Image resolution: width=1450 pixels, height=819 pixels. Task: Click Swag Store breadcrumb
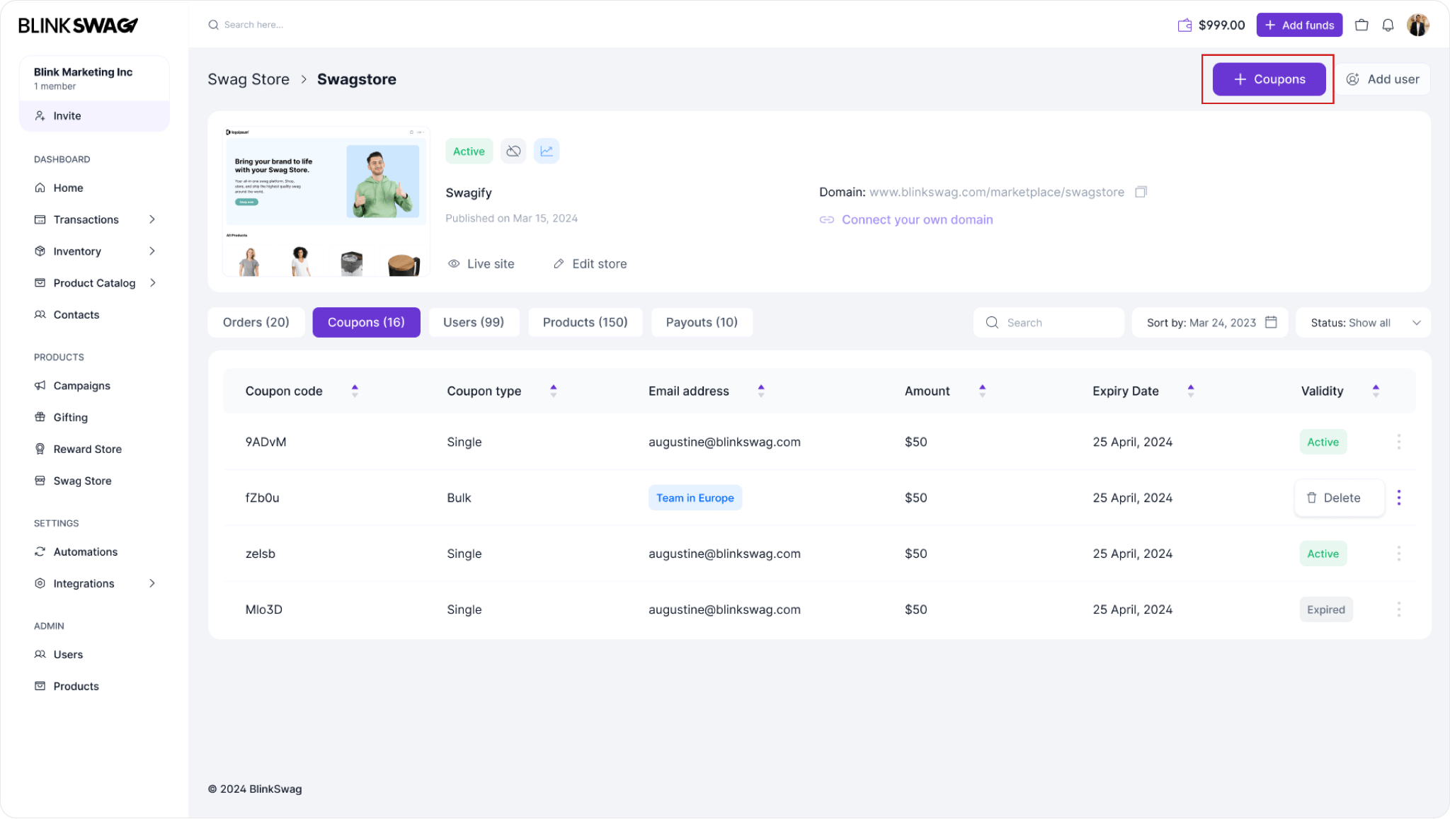(x=249, y=79)
